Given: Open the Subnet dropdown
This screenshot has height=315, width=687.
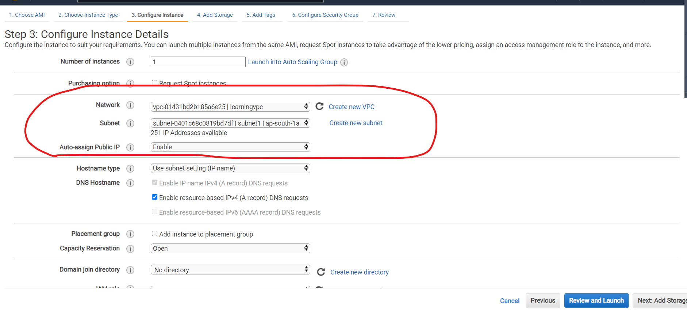Looking at the screenshot, I should coord(230,123).
